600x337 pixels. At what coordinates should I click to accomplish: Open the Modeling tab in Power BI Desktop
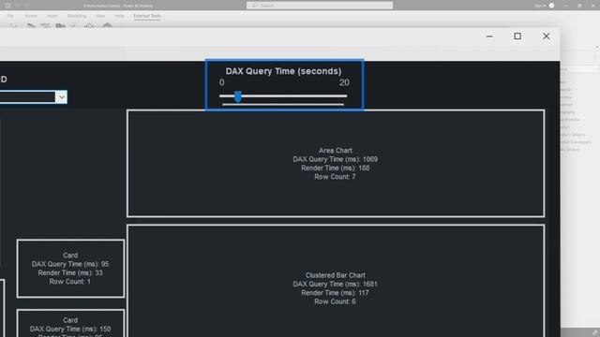coord(77,16)
